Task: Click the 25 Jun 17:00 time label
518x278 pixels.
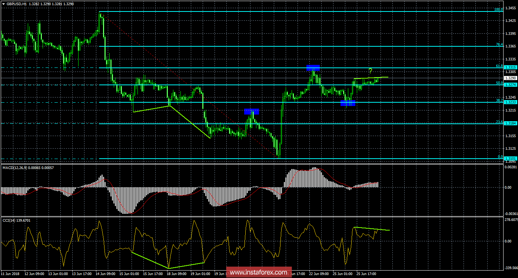Action: click(x=367, y=274)
